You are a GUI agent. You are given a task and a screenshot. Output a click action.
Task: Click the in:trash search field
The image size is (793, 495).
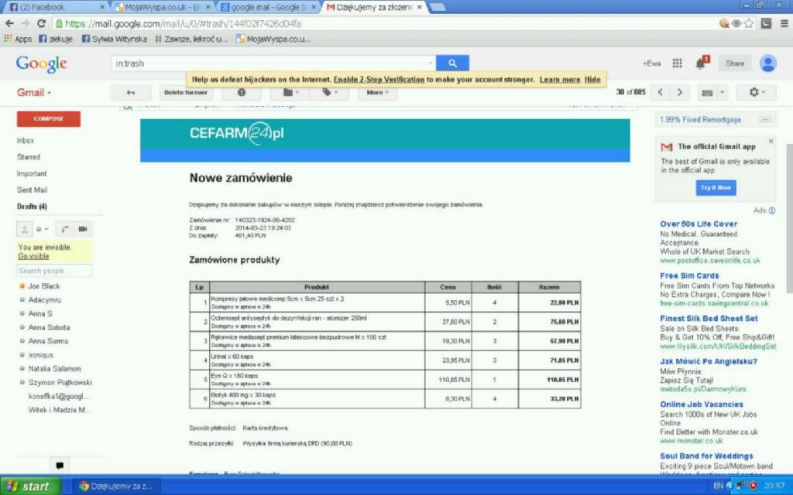click(x=273, y=63)
